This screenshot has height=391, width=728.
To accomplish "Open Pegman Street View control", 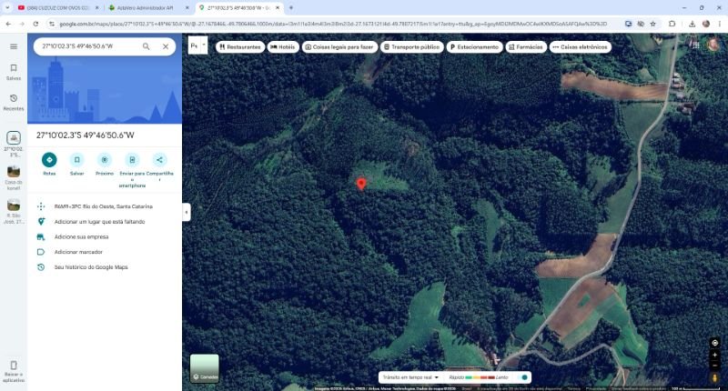I will click(715, 376).
